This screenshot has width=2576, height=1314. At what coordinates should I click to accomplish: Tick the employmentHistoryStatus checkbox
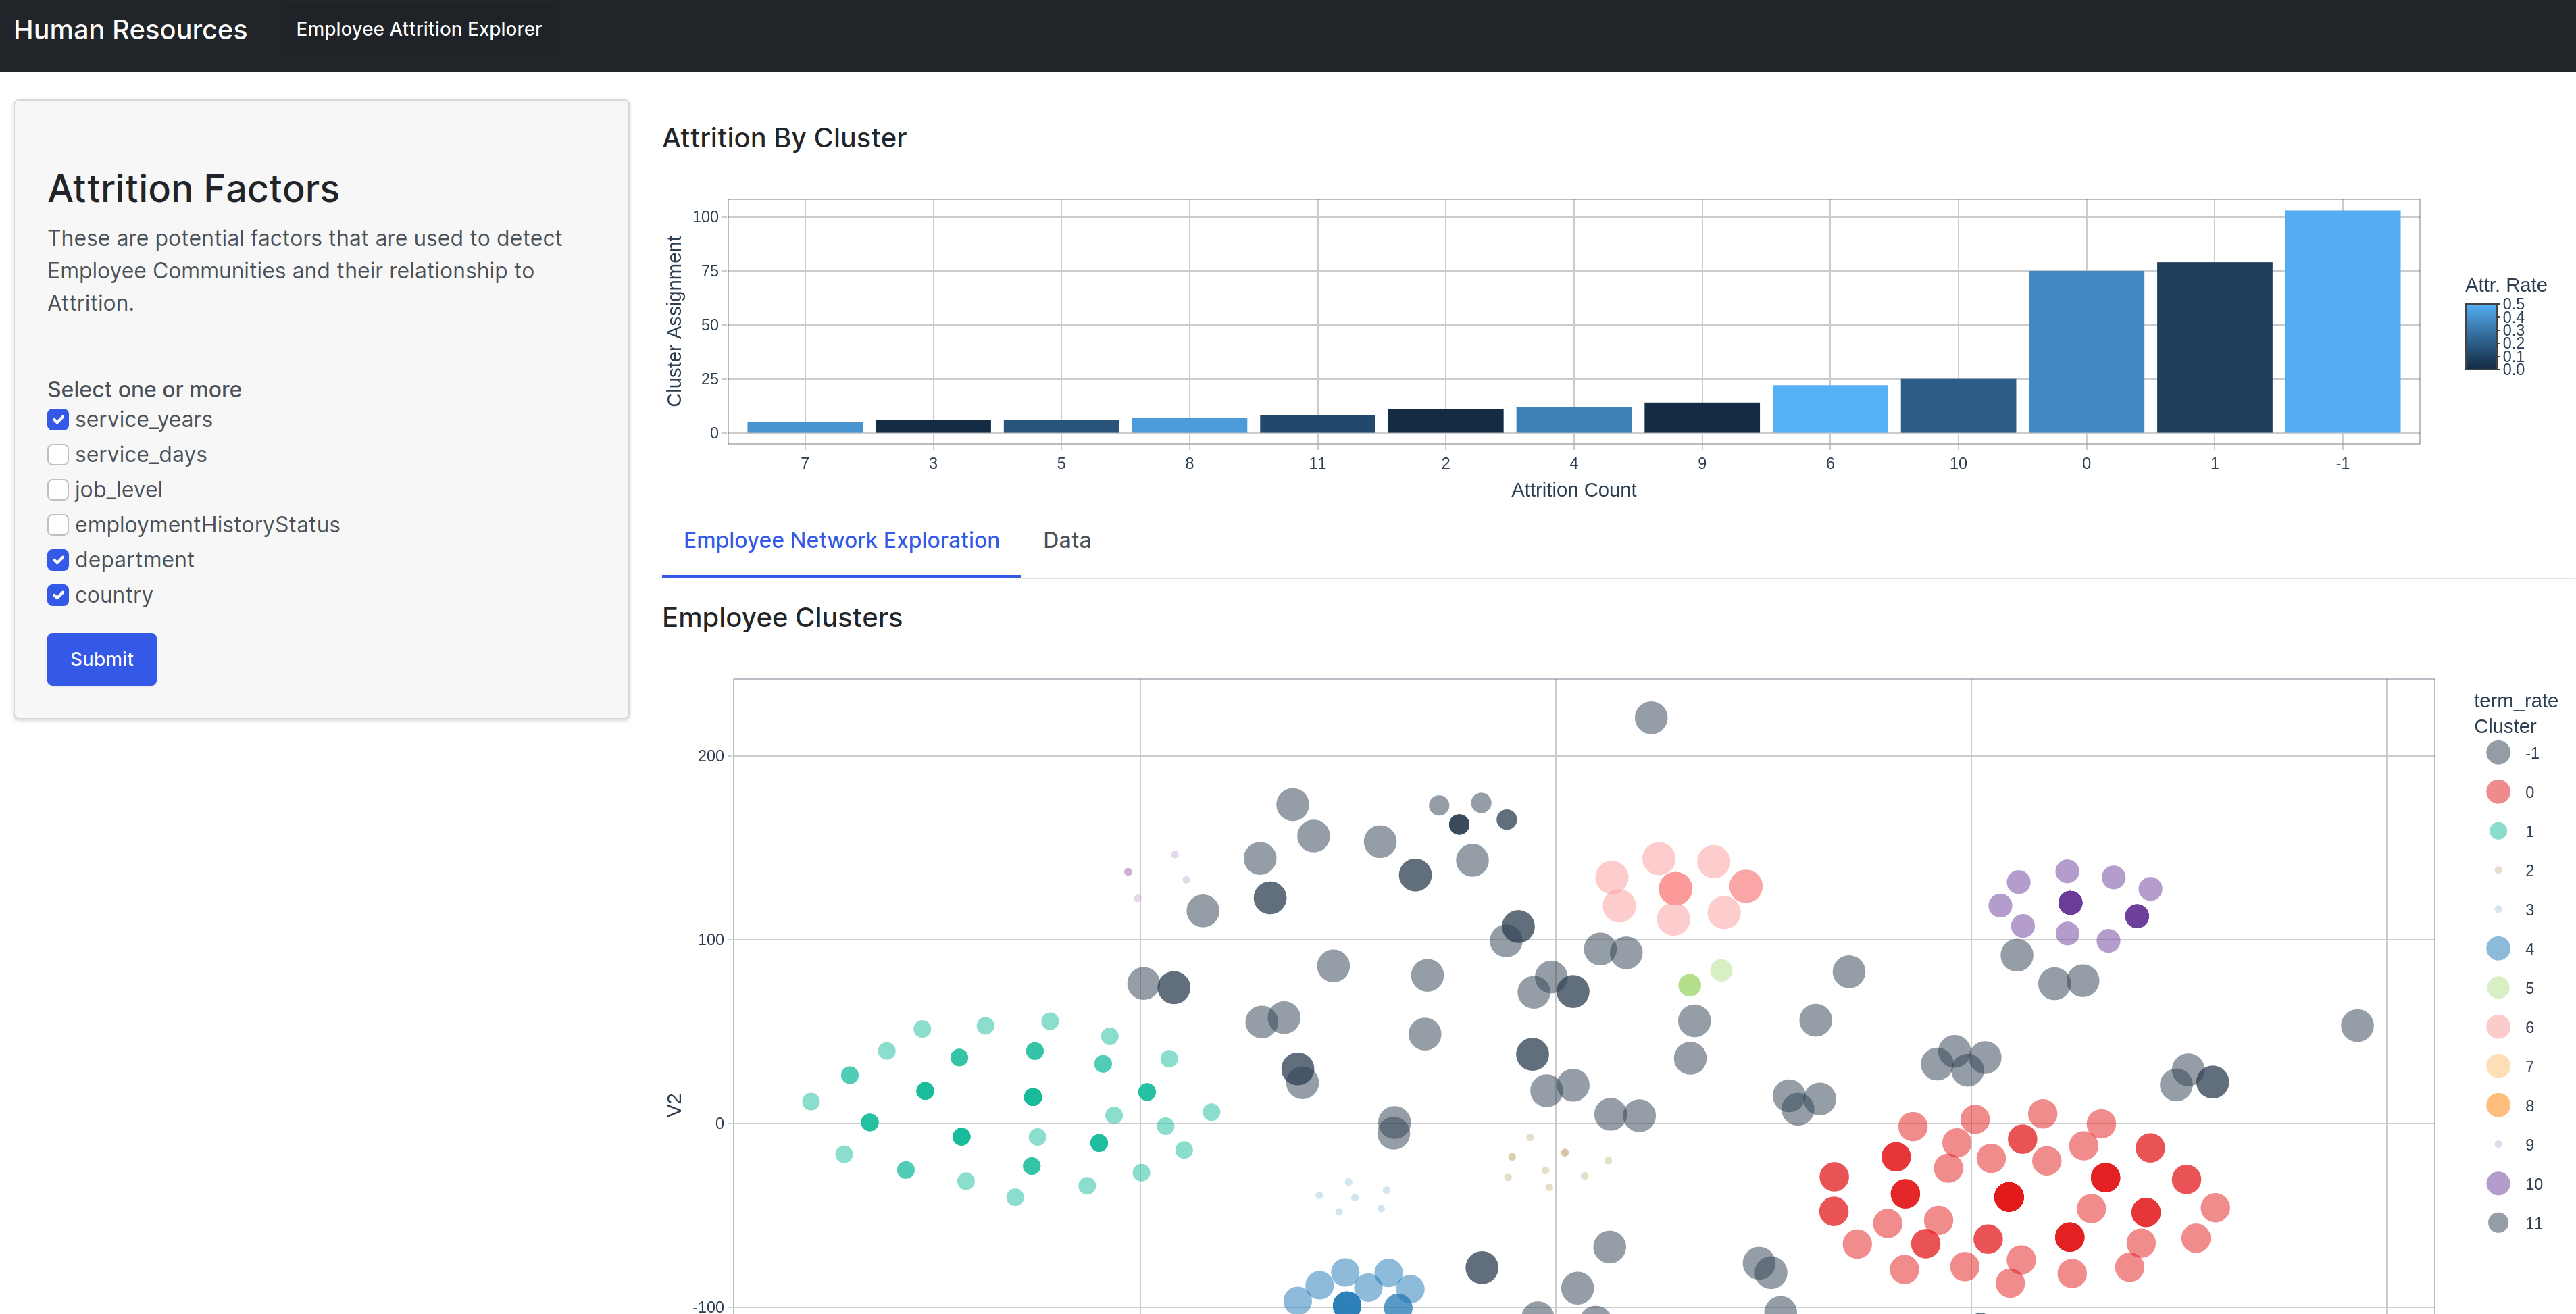click(x=58, y=525)
